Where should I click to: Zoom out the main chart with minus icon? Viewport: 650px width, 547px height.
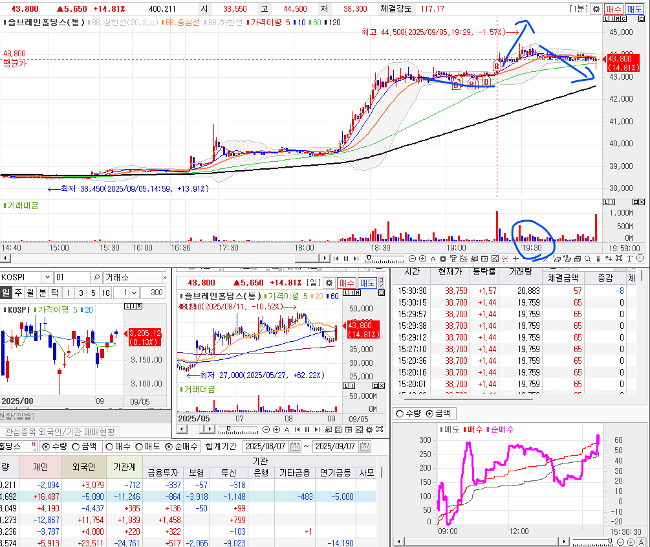pyautogui.click(x=412, y=258)
